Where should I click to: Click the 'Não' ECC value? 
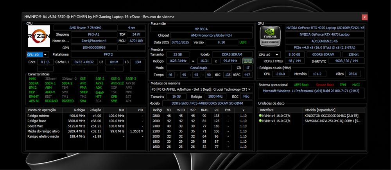click(x=246, y=97)
